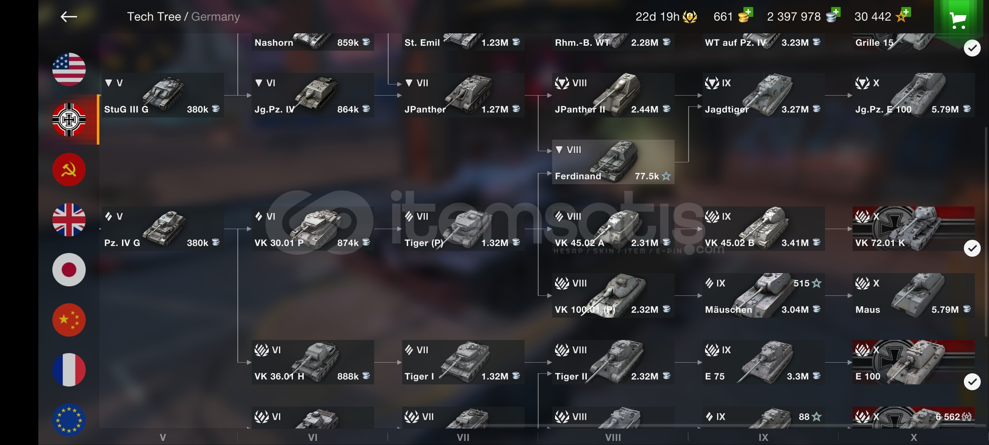Select the European Union flag icon
The height and width of the screenshot is (445, 989).
pos(69,420)
